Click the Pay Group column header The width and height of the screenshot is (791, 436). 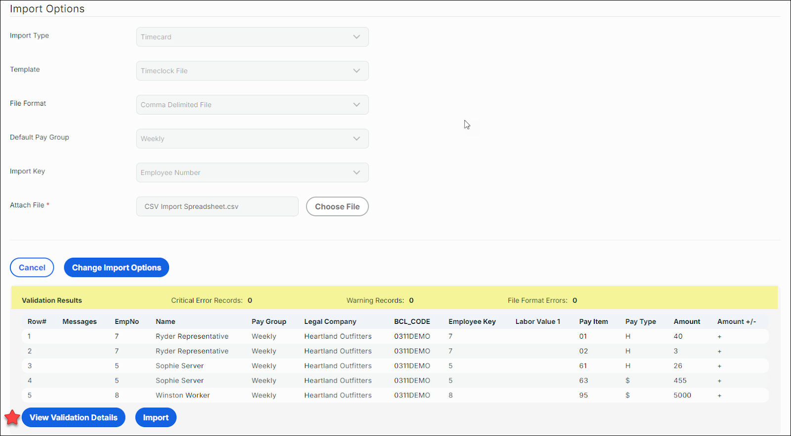point(268,321)
